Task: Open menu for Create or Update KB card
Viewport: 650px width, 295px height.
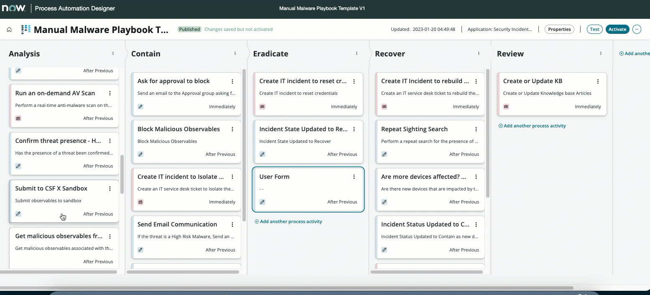Action: tap(598, 81)
